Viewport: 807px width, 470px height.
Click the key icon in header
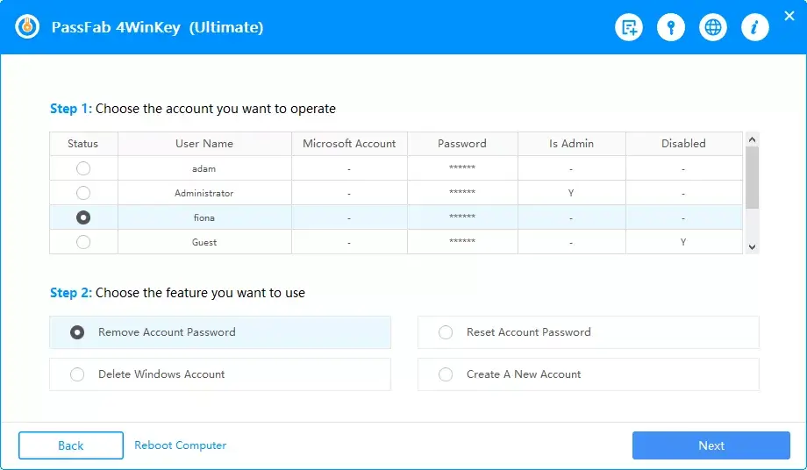coord(670,28)
